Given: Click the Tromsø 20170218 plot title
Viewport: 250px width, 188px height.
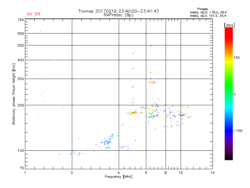Looking at the screenshot, I should 118,11.
